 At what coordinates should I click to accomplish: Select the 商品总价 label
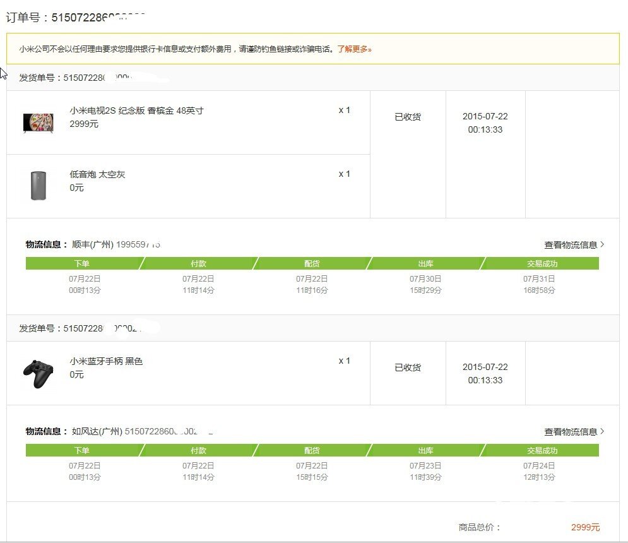[480, 527]
